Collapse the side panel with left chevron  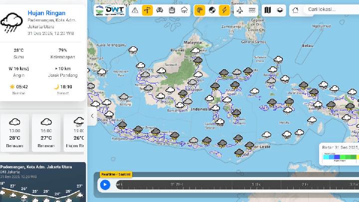[92, 116]
